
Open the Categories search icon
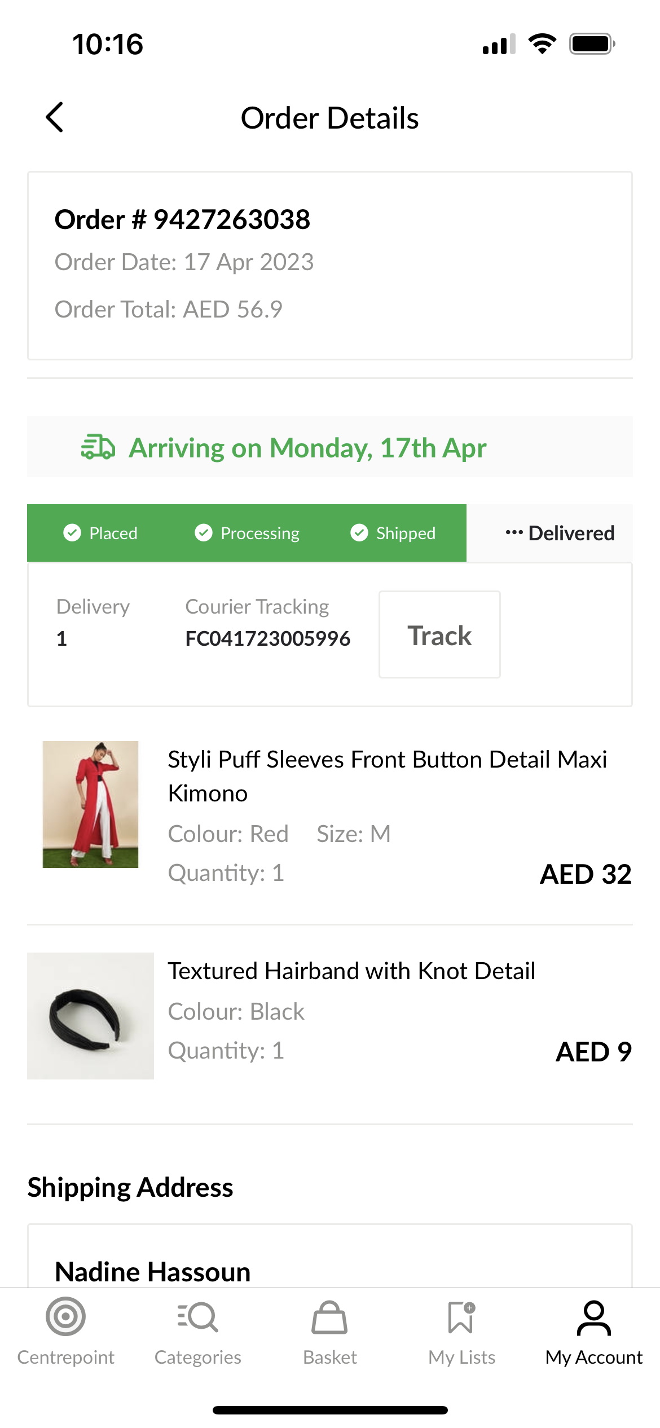pyautogui.click(x=197, y=1317)
